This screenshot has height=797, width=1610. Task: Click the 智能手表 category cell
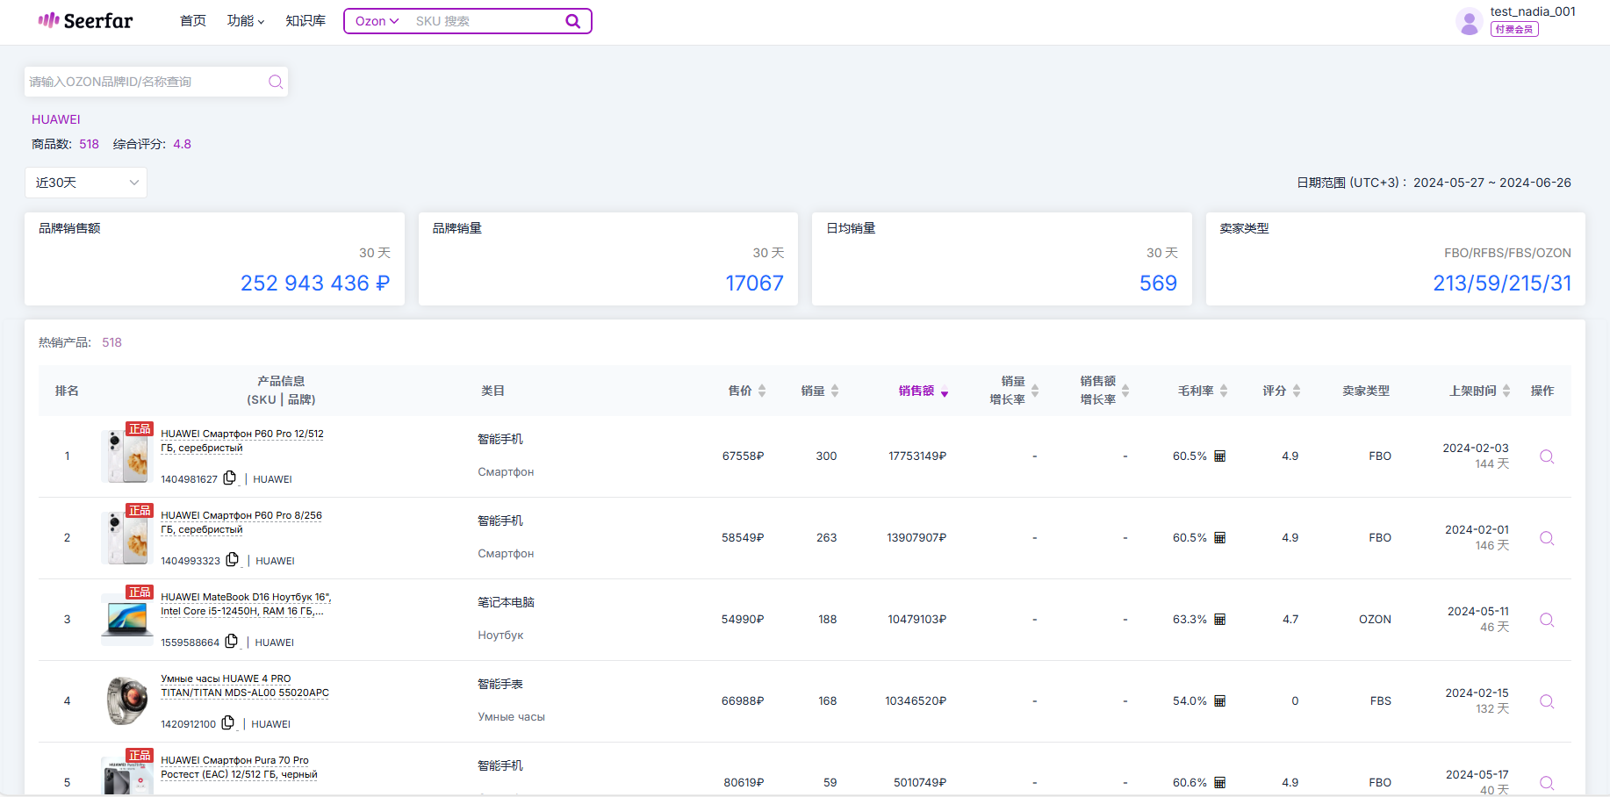[500, 684]
